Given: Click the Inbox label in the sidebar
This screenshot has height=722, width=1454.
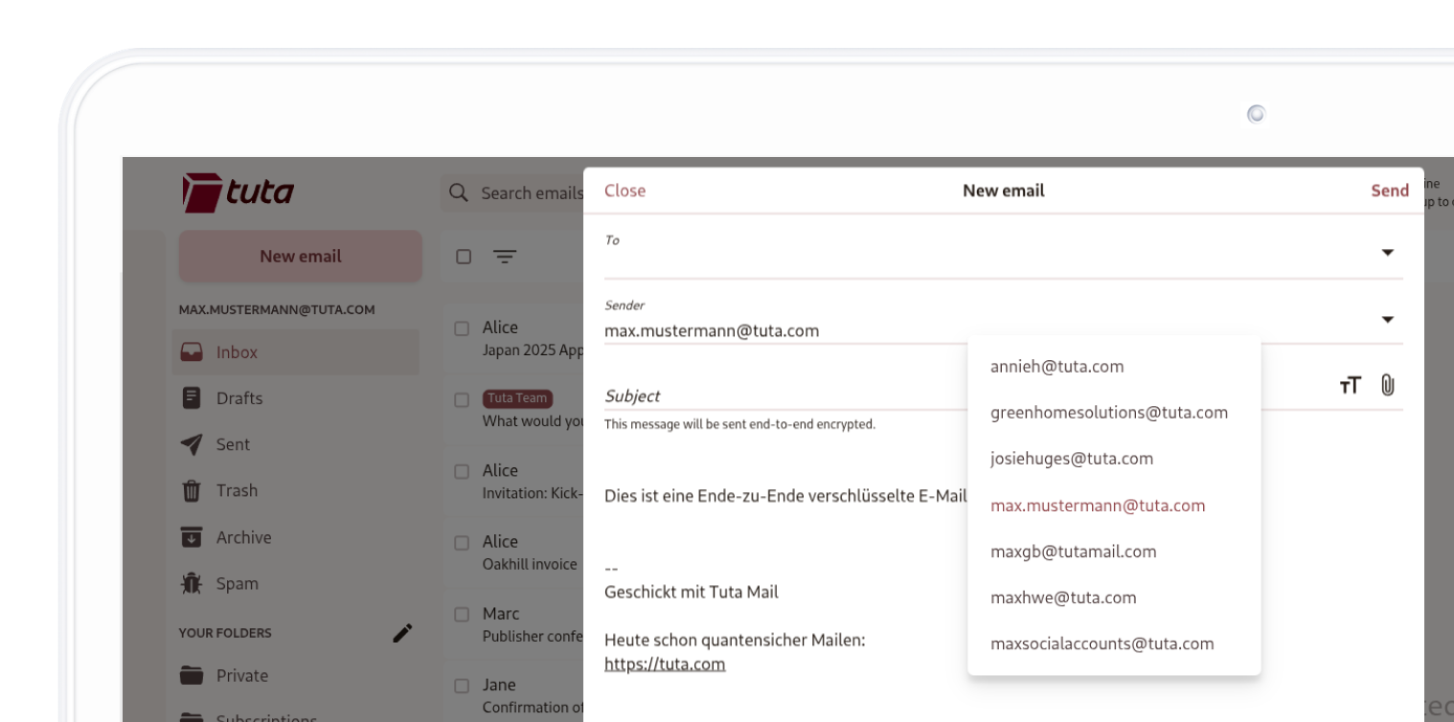Looking at the screenshot, I should (x=237, y=352).
